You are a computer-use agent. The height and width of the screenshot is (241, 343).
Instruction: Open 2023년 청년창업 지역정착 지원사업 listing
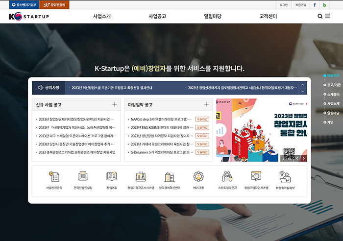click(162, 136)
